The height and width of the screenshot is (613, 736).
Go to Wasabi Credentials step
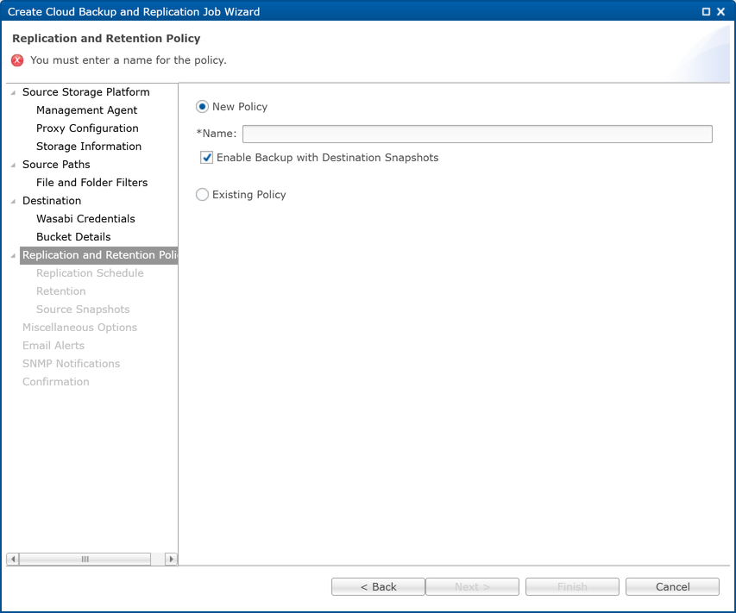[x=85, y=219]
